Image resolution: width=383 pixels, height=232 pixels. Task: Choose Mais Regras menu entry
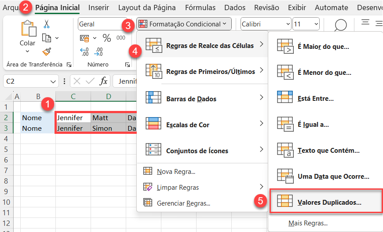[308, 223]
